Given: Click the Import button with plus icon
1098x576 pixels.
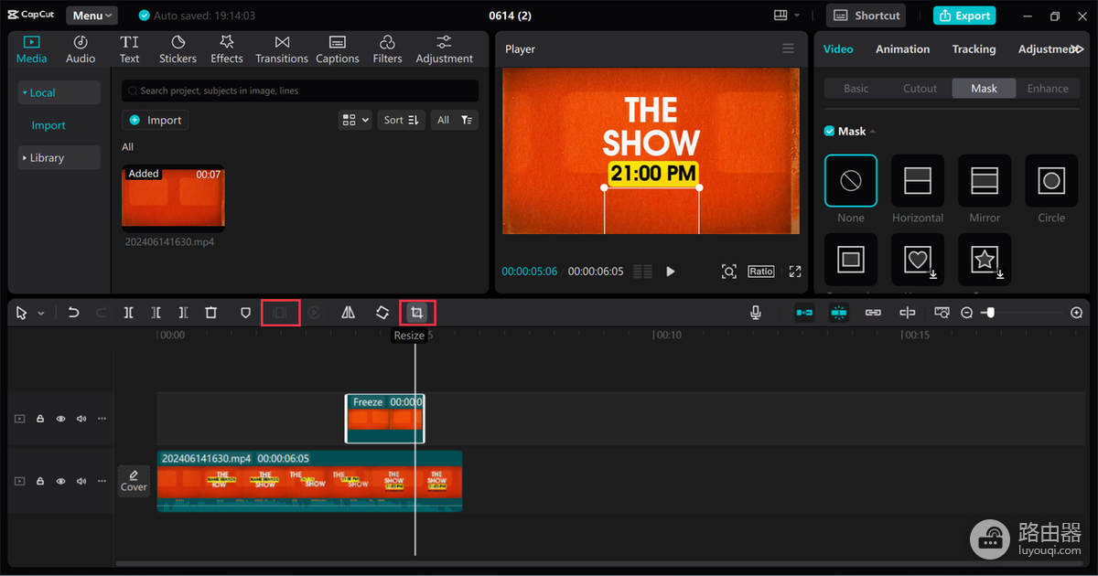Looking at the screenshot, I should (x=156, y=120).
